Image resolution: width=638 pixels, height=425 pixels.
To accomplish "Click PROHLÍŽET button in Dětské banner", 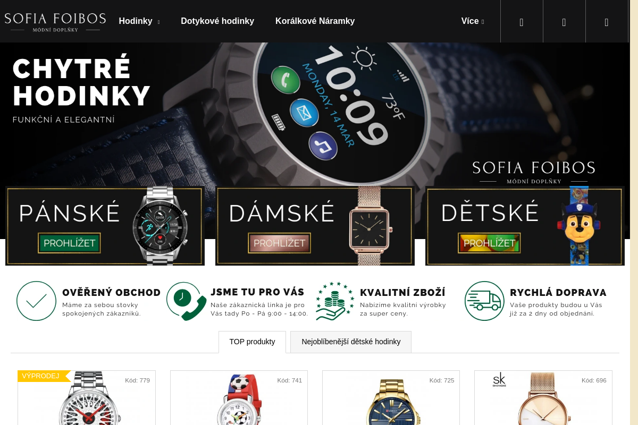I will pos(489,243).
